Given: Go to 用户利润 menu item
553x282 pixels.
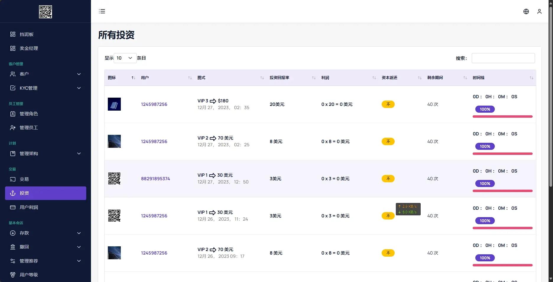Looking at the screenshot, I should point(29,207).
